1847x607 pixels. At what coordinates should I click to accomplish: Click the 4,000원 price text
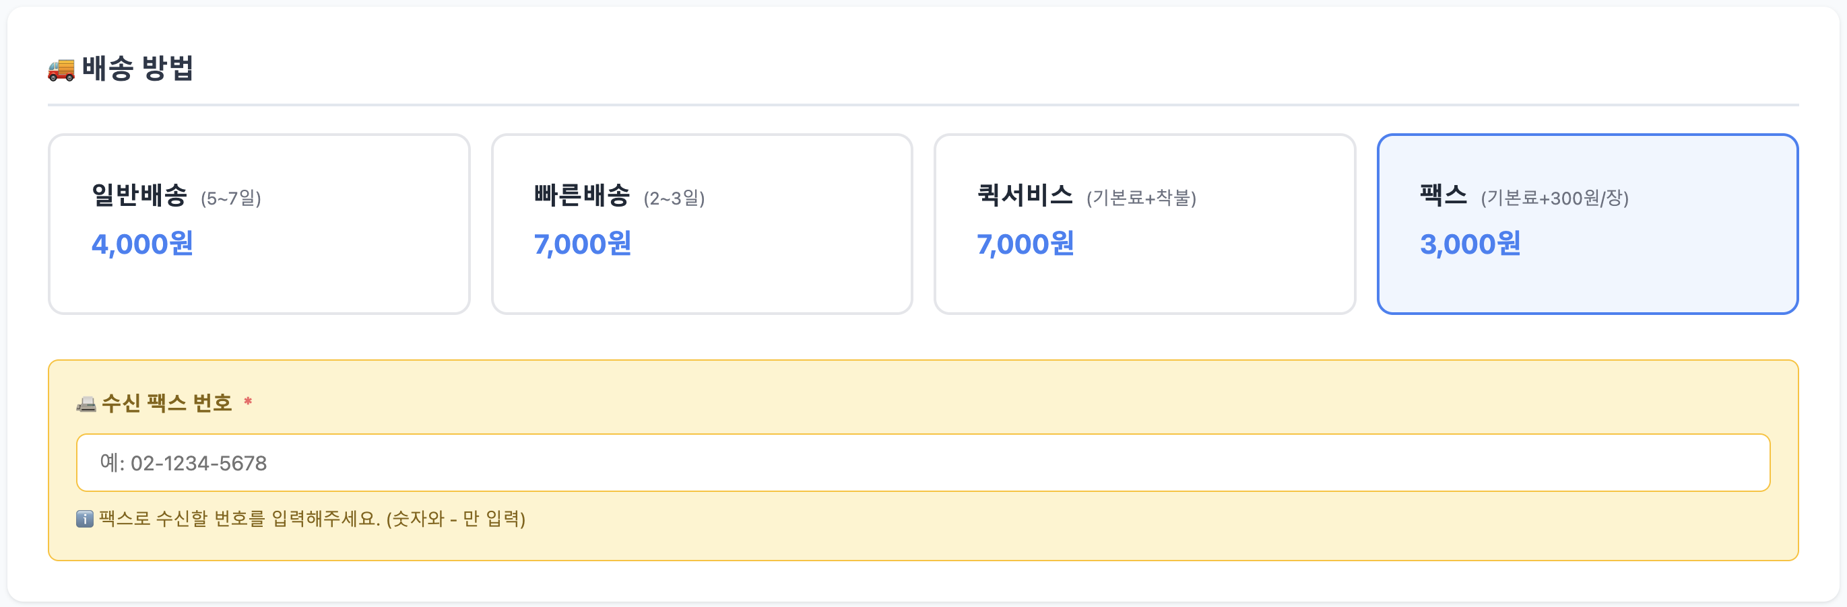(143, 244)
